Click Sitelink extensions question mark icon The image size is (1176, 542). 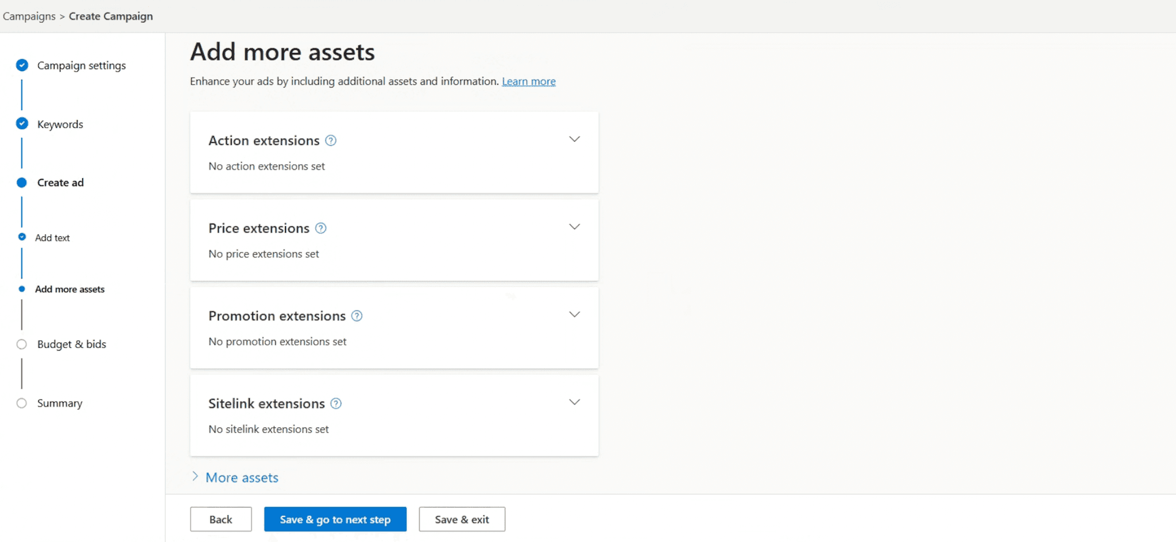336,404
